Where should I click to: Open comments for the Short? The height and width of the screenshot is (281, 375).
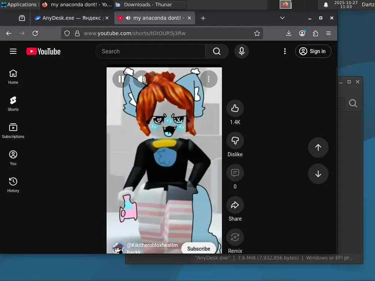(x=235, y=173)
